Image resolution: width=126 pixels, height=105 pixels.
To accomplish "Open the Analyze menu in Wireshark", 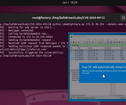I will click(95, 40).
